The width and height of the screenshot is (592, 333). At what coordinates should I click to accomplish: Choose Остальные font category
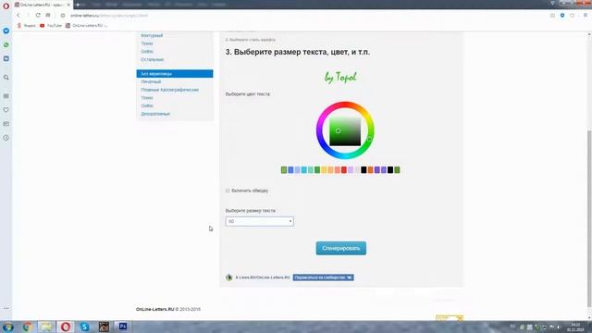152,59
